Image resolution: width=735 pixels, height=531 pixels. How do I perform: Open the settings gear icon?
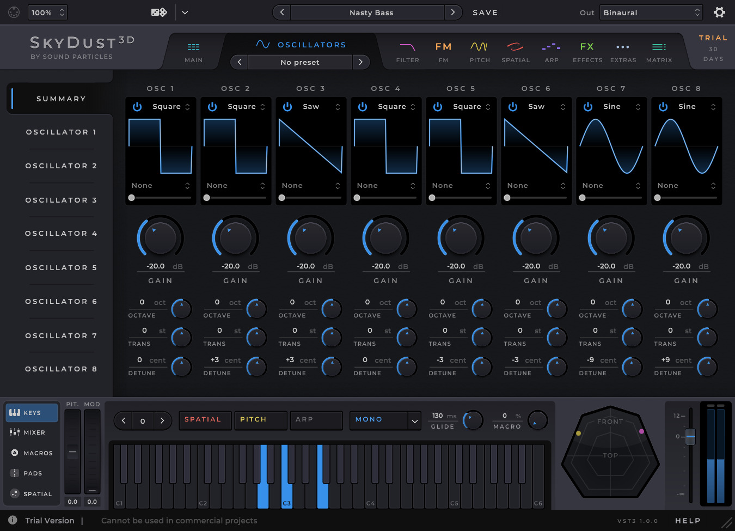719,12
